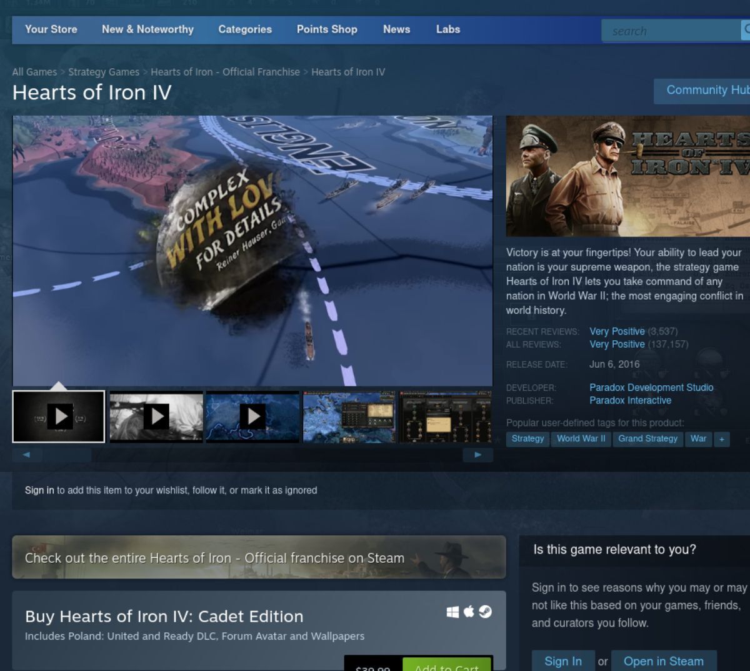Click the Is this game relevant to you heading
The image size is (750, 671).
tap(614, 550)
